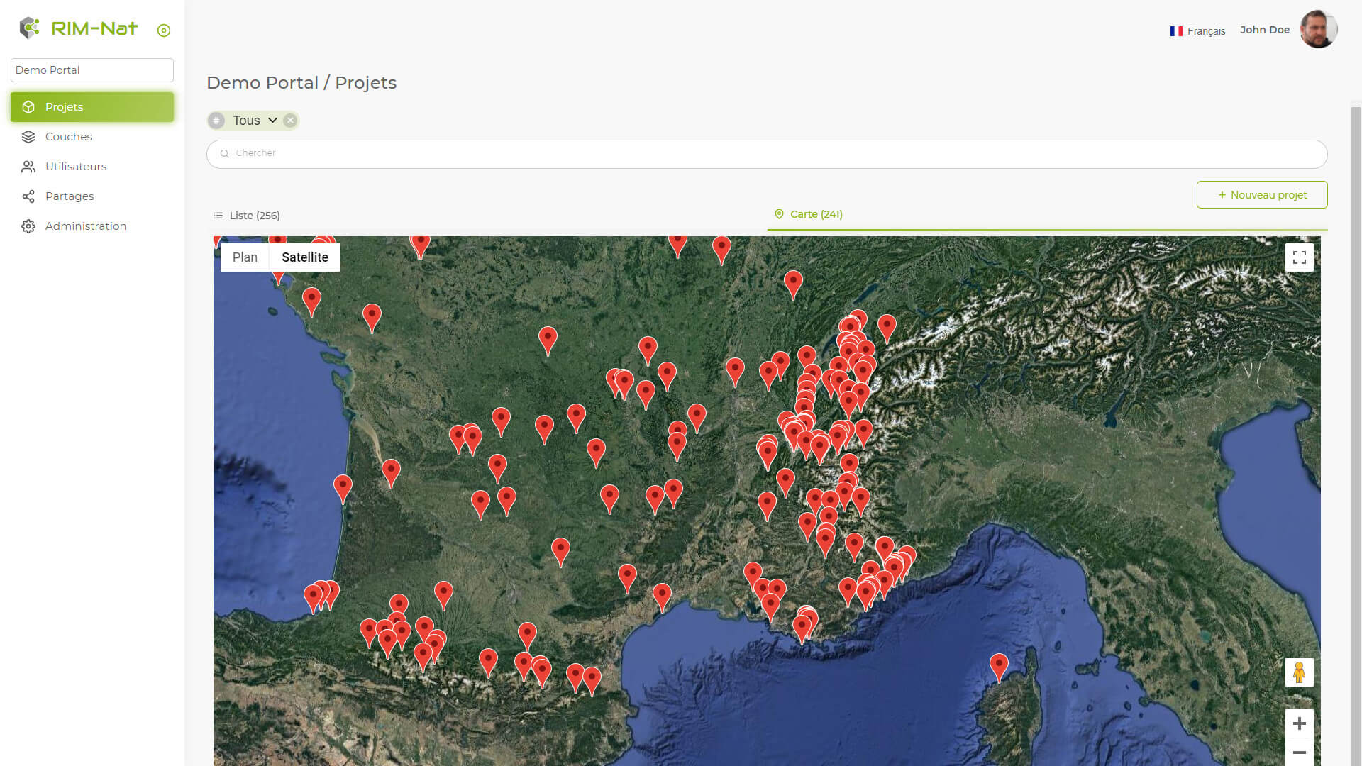Click the Nouveau projet button

click(x=1261, y=195)
